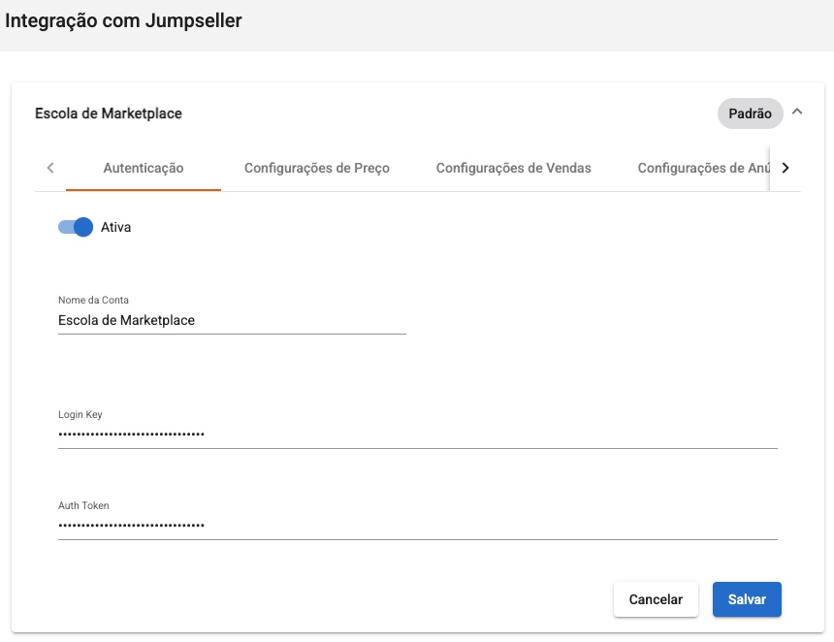Screen dimensions: 834x642
Task: Open the Configurações de Anú tab
Action: click(703, 168)
